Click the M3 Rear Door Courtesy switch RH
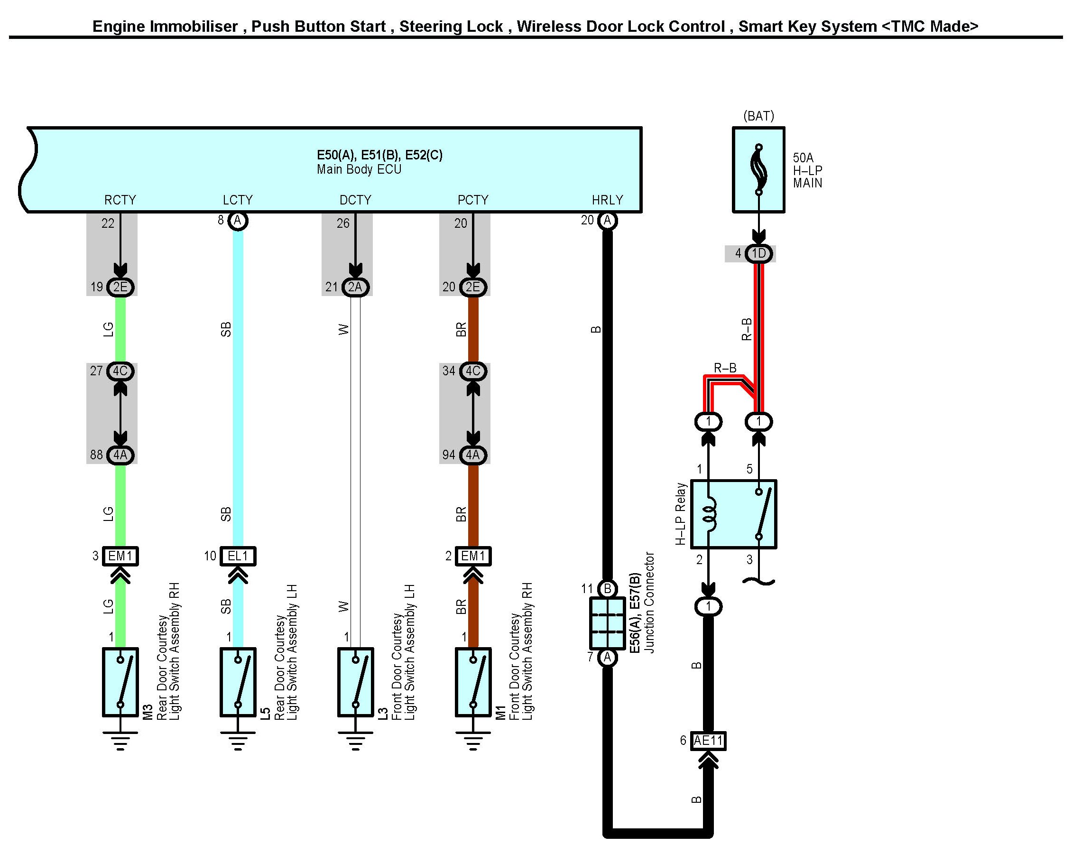Viewport: 1072px width, 854px height. [x=120, y=682]
